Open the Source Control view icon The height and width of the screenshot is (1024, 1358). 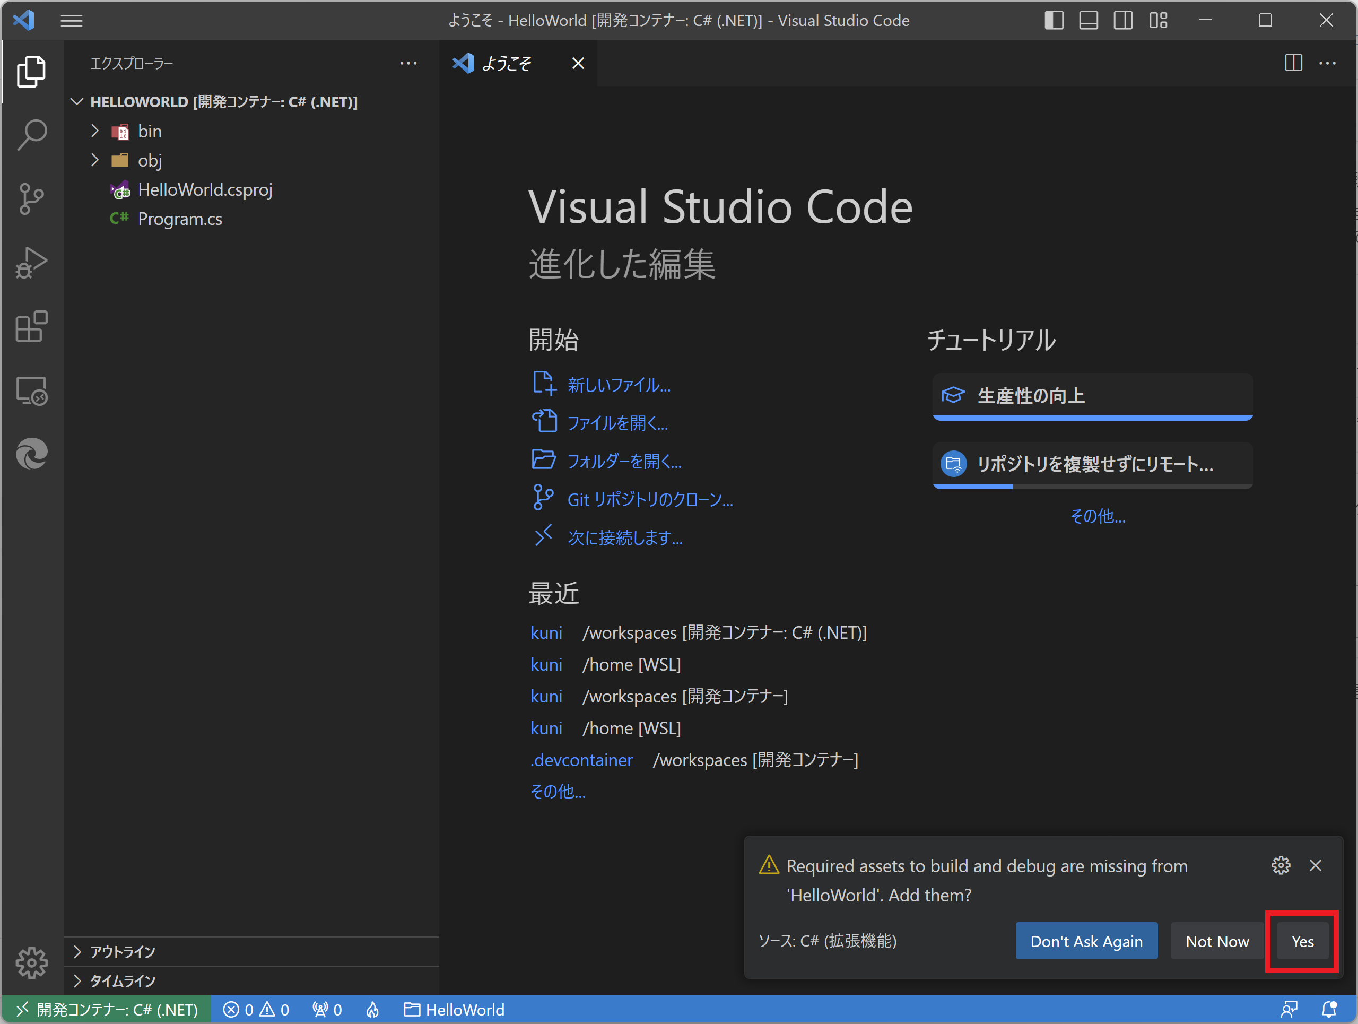31,198
